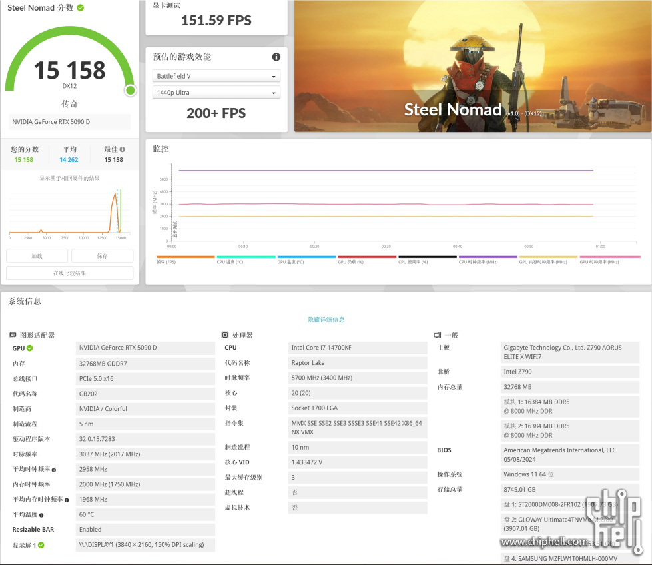Click the compare results online button

click(69, 273)
